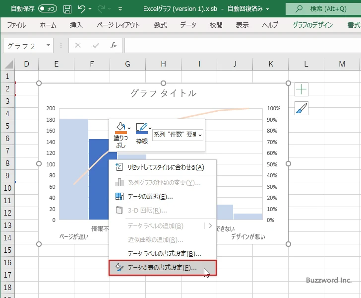Screen dimensions: 361x298
Task: Click disabled 近似曲線の追加(R)... item
Action: tap(163, 240)
